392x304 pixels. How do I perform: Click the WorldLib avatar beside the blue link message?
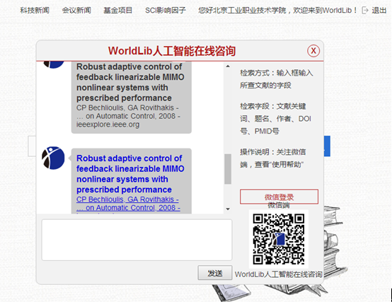click(x=53, y=158)
